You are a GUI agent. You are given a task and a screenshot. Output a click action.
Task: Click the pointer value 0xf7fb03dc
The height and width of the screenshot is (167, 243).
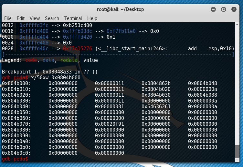[x=78, y=31]
